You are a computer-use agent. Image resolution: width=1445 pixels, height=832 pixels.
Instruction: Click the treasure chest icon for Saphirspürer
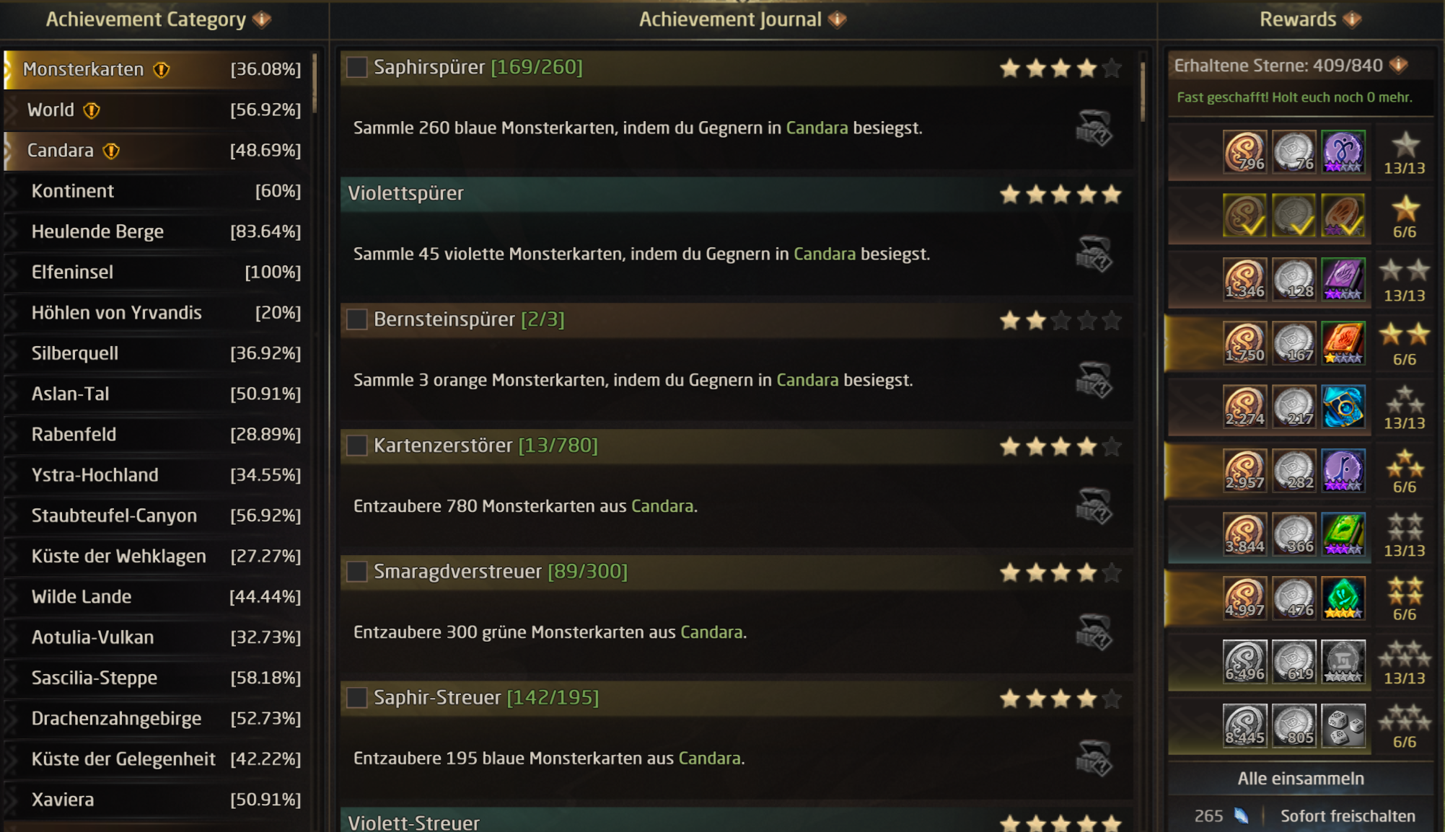pyautogui.click(x=1094, y=128)
